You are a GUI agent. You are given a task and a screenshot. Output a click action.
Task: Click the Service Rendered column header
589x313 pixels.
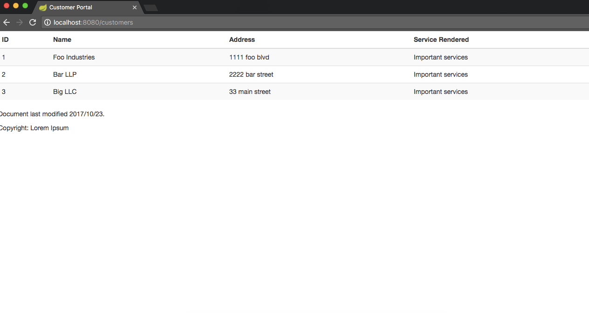point(441,40)
